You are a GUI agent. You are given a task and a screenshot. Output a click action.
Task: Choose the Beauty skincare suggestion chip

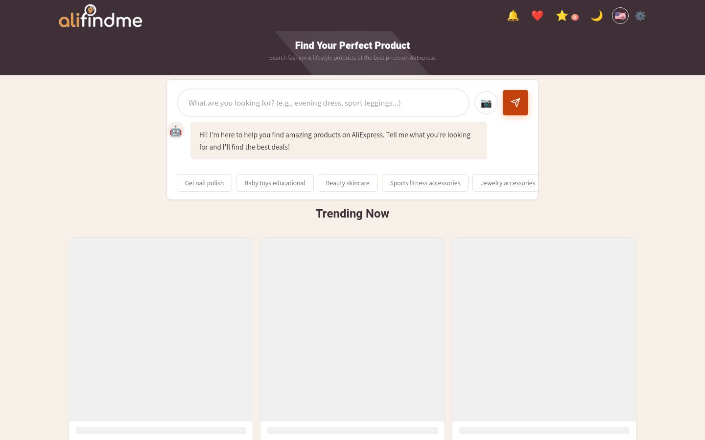348,183
